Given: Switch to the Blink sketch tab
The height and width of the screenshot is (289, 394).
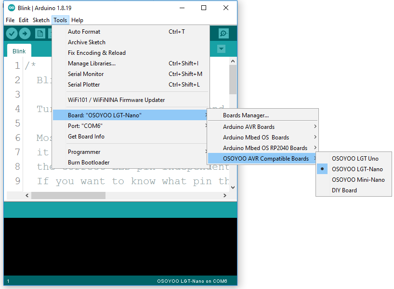Looking at the screenshot, I should click(19, 51).
